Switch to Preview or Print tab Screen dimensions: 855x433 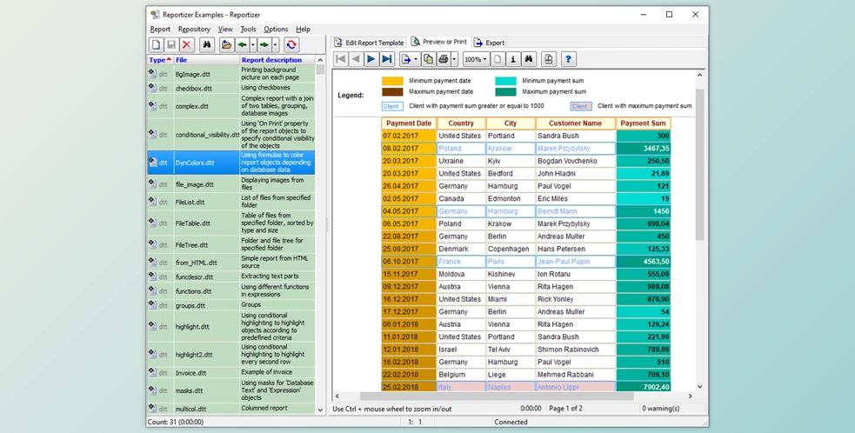[x=439, y=42]
